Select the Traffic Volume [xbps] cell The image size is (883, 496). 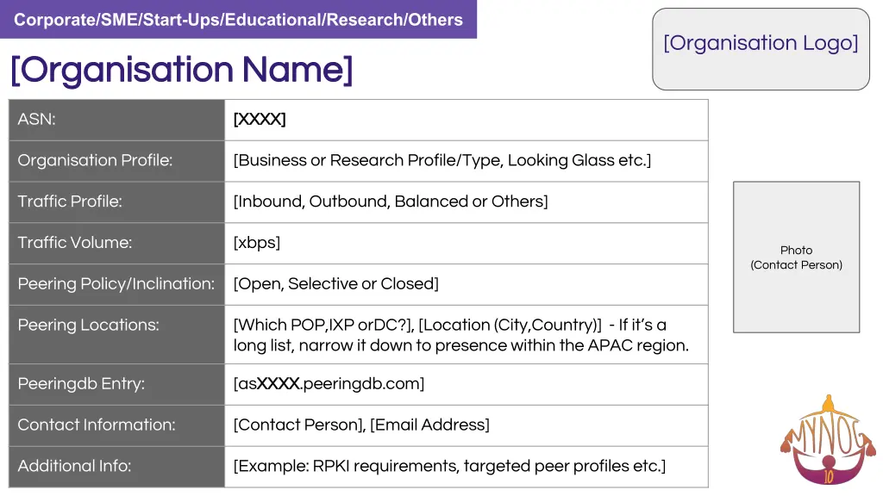[x=467, y=243]
